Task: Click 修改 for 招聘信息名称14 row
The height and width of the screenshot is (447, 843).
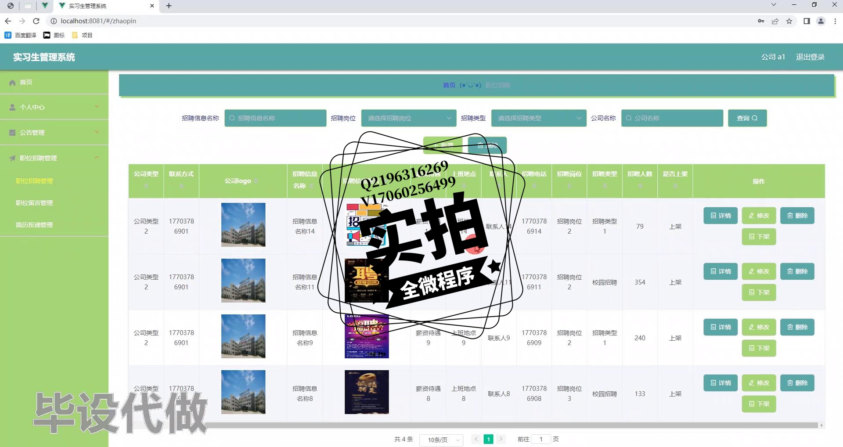Action: (x=759, y=216)
